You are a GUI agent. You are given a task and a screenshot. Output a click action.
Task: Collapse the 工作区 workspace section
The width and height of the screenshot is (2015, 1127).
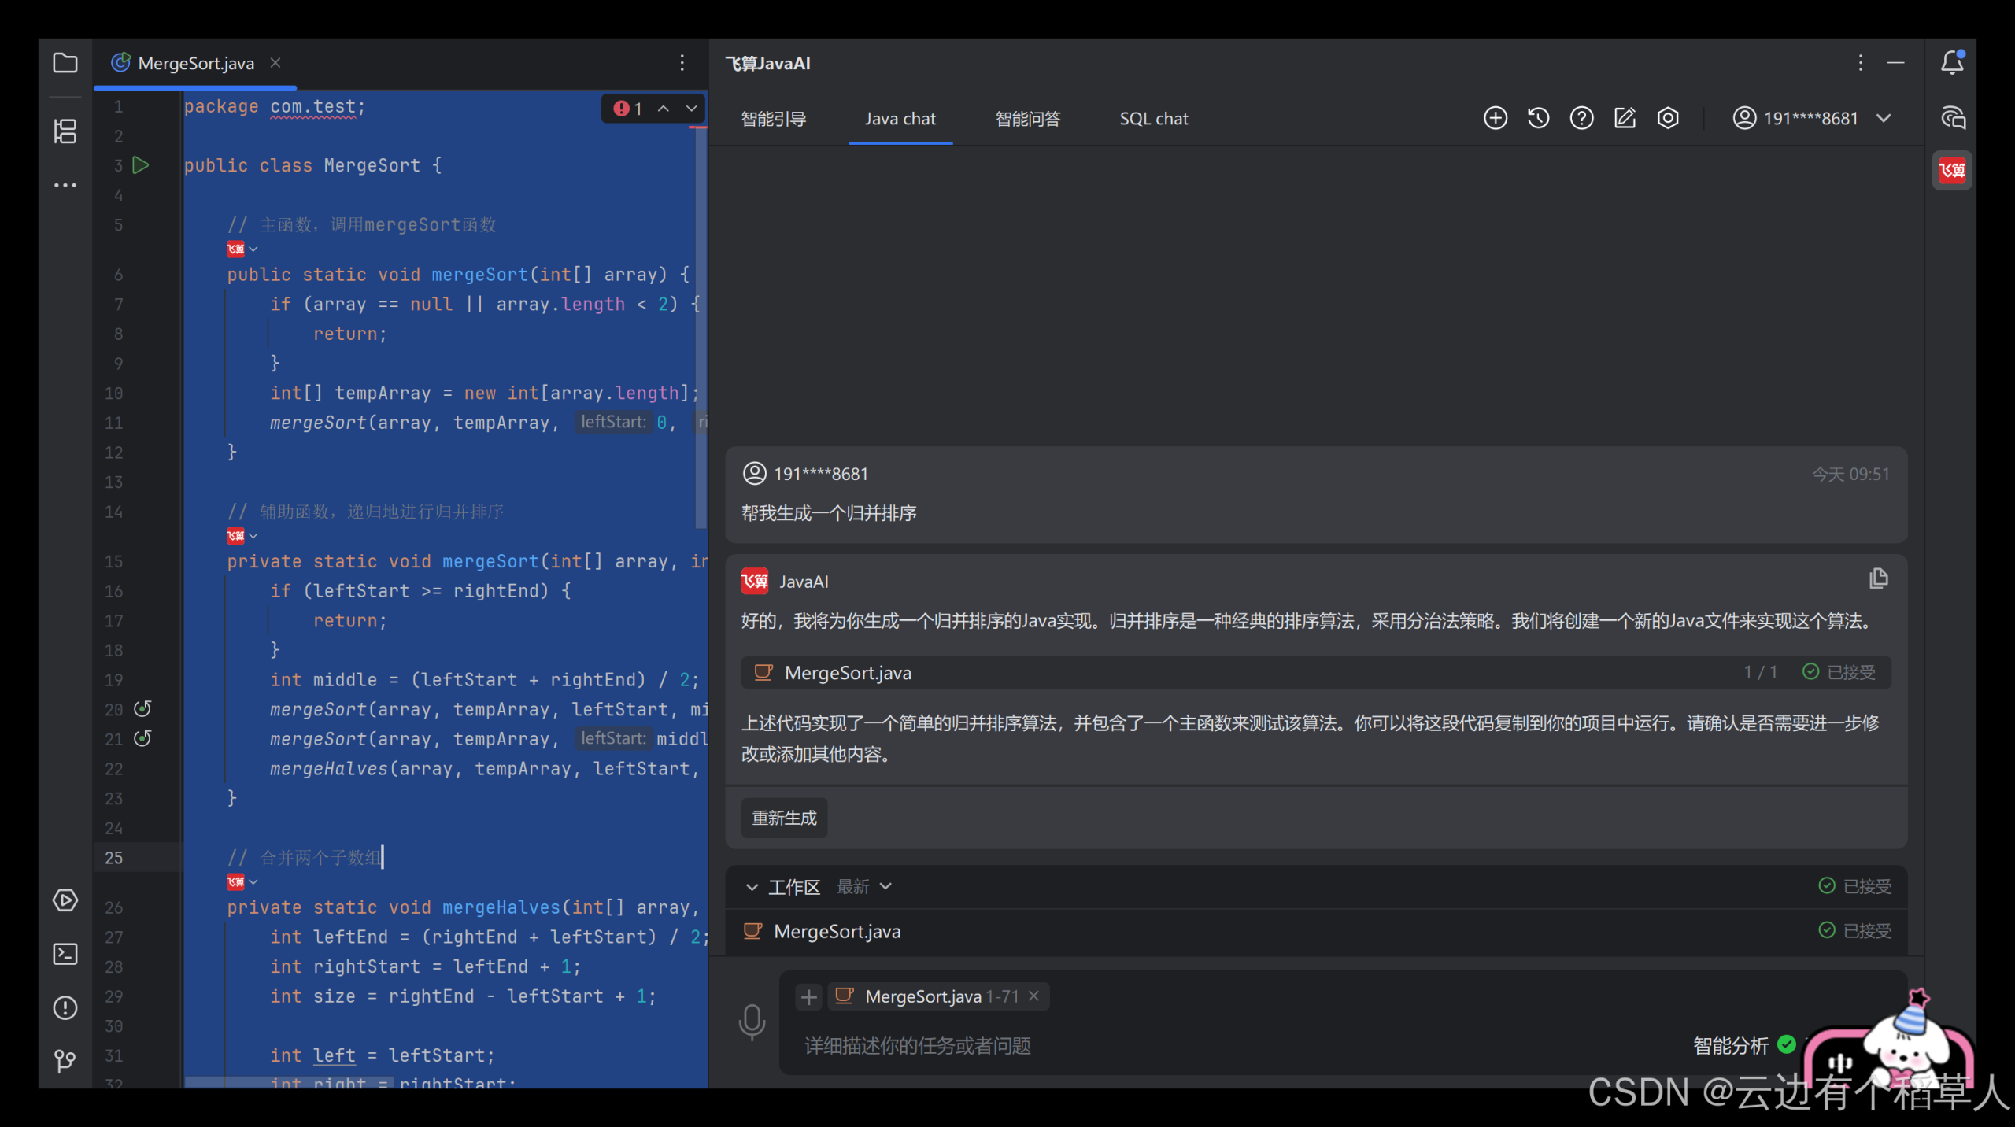click(x=752, y=887)
